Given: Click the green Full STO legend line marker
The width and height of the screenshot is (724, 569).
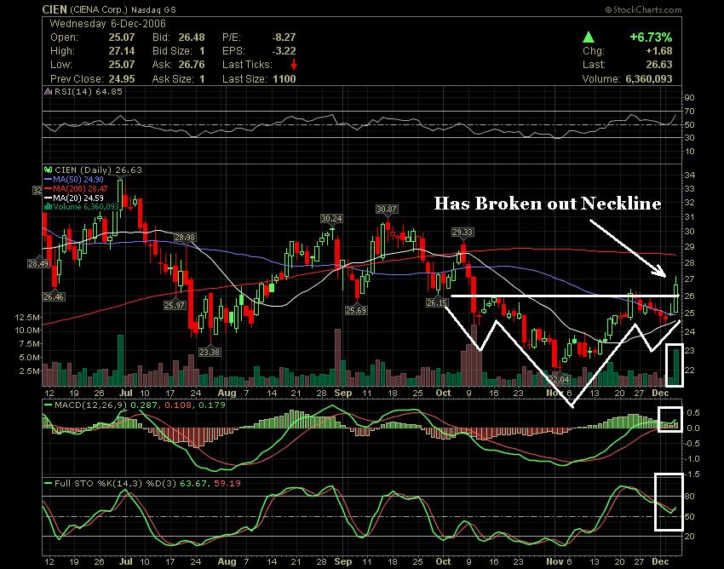Looking at the screenshot, I should click(48, 484).
